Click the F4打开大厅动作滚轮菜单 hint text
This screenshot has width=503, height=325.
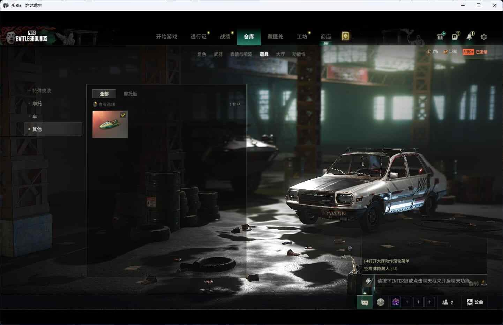coord(387,261)
